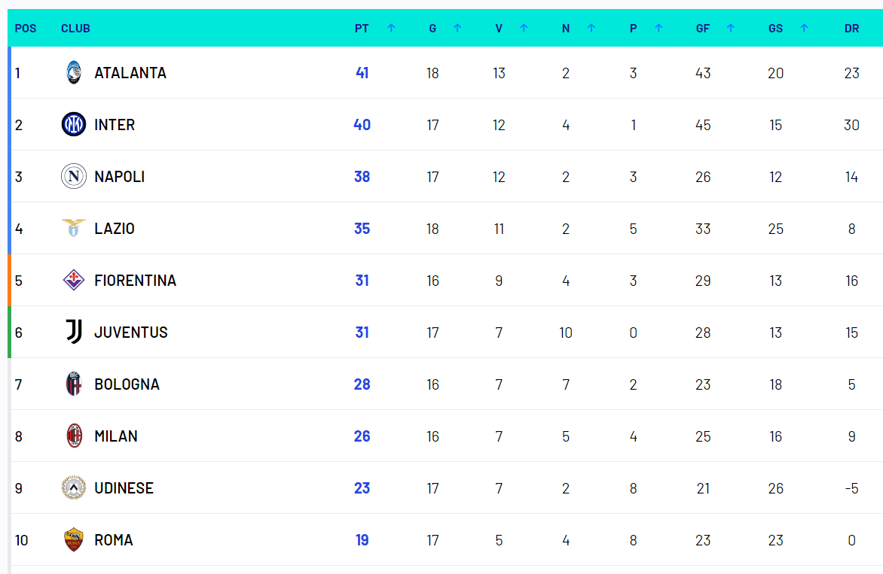Sort by goals conceded GS arrow
The width and height of the screenshot is (883, 574).
coord(804,29)
